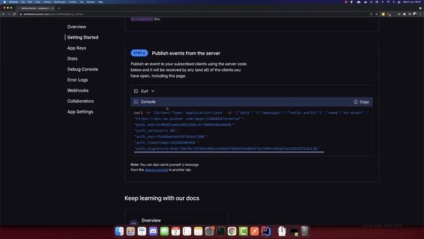Open Stats in the sidebar

72,58
